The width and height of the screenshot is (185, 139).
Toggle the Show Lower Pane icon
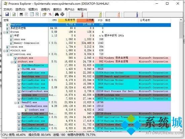pyautogui.click(x=32, y=15)
